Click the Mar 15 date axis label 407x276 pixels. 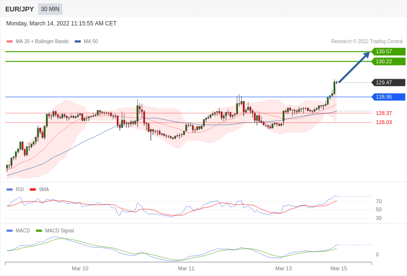[x=339, y=268]
